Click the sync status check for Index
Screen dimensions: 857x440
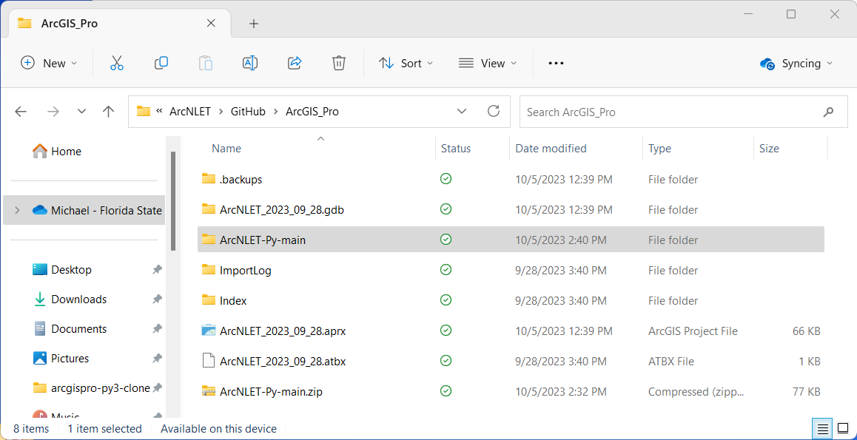click(x=446, y=300)
